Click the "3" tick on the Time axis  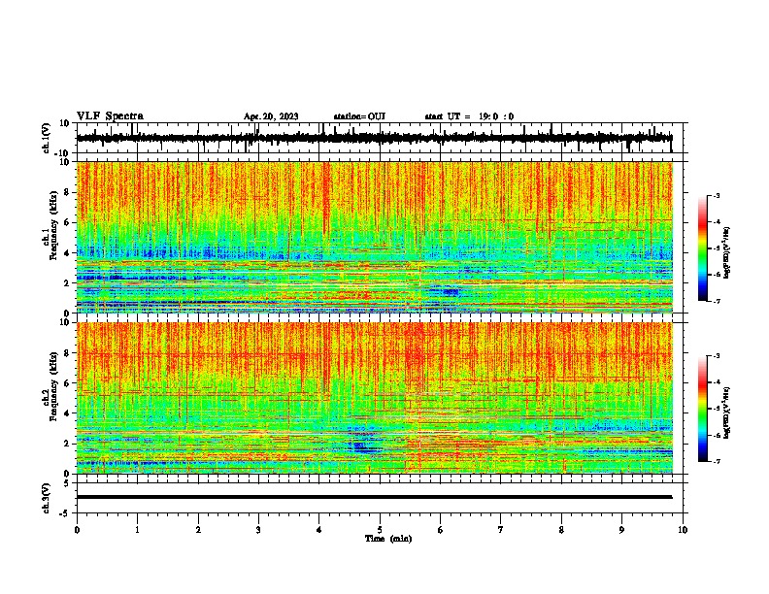tap(258, 530)
